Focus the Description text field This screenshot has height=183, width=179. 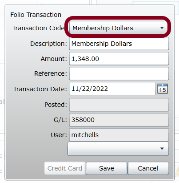click(x=119, y=44)
